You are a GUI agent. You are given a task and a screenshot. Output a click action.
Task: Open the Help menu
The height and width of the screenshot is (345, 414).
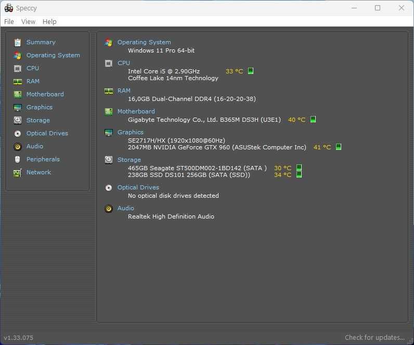[49, 22]
